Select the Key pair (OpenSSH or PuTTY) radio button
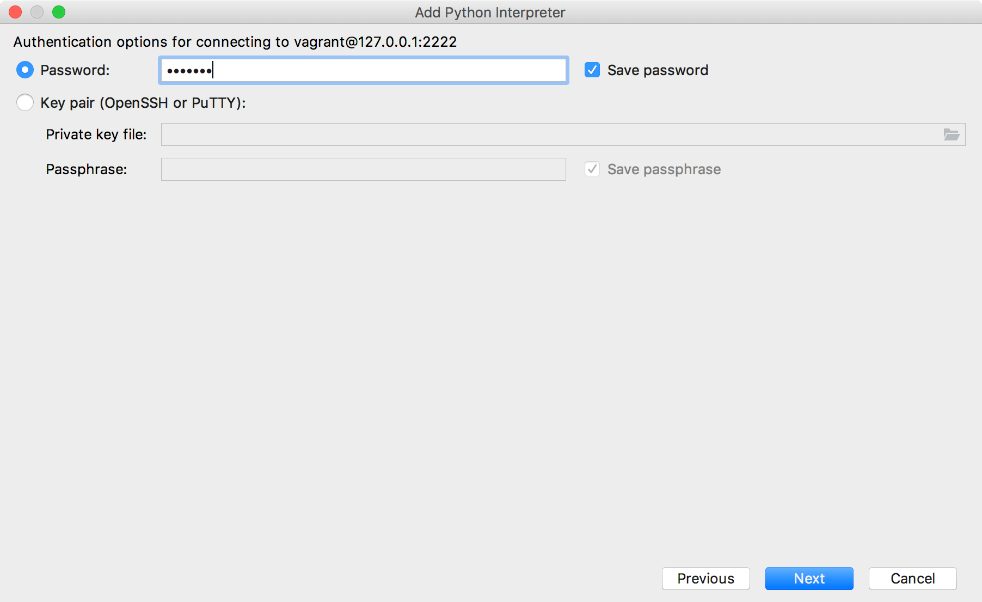982x602 pixels. click(25, 103)
